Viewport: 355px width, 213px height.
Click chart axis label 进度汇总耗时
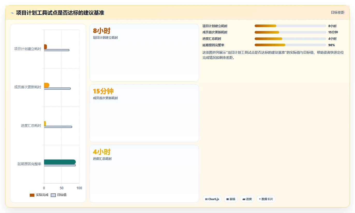click(x=31, y=126)
